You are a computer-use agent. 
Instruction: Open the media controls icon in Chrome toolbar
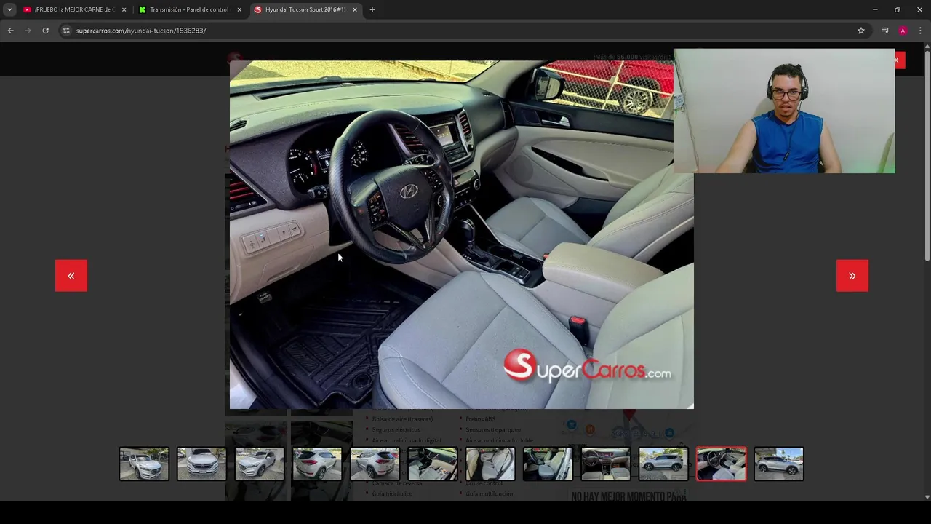pos(885,31)
